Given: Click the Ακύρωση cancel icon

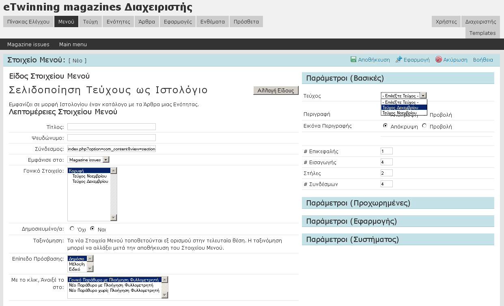Looking at the screenshot, I should tap(438, 60).
